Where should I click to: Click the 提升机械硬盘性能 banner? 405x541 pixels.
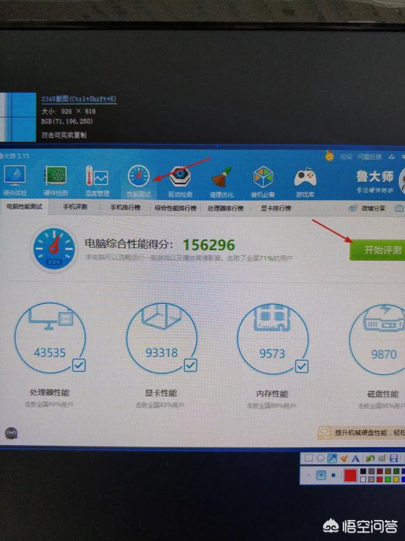[361, 432]
